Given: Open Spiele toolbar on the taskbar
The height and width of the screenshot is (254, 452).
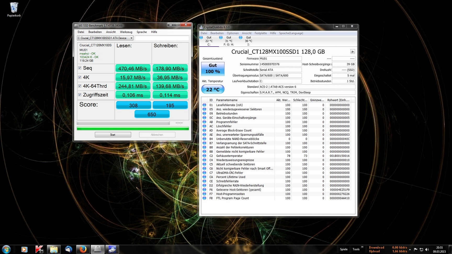Looking at the screenshot, I should (x=344, y=249).
